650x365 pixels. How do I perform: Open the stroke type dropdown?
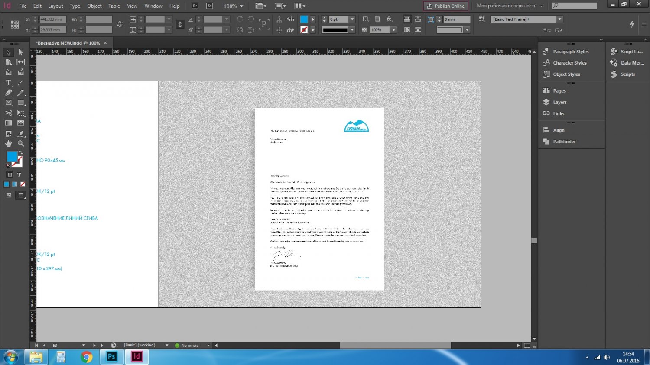pyautogui.click(x=352, y=30)
